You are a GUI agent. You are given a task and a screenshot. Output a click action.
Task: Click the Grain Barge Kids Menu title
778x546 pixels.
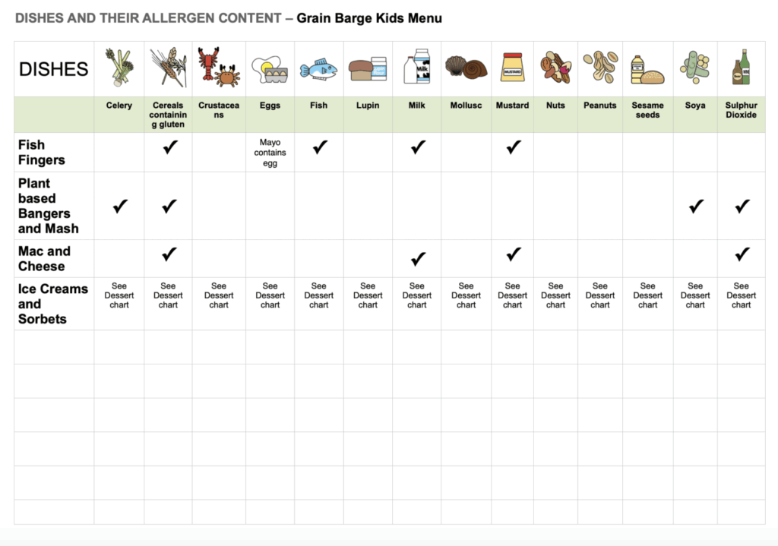click(x=369, y=18)
